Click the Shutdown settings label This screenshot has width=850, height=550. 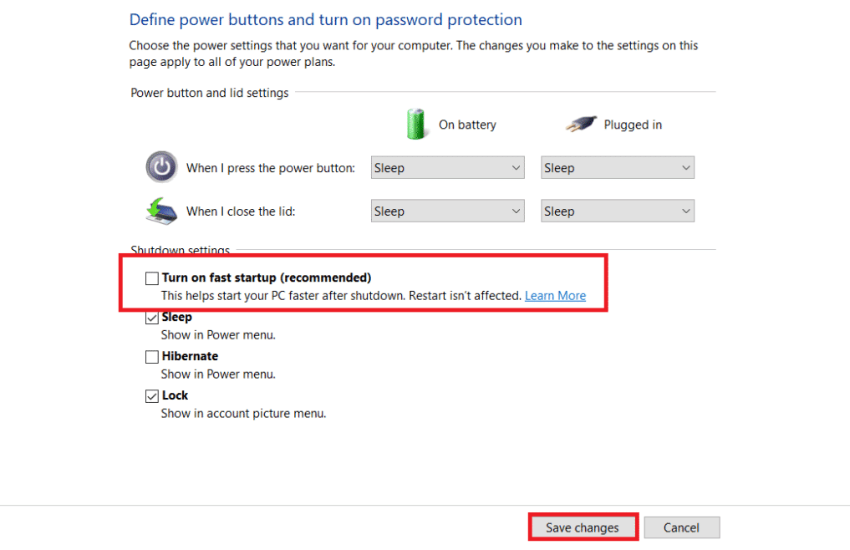click(181, 249)
